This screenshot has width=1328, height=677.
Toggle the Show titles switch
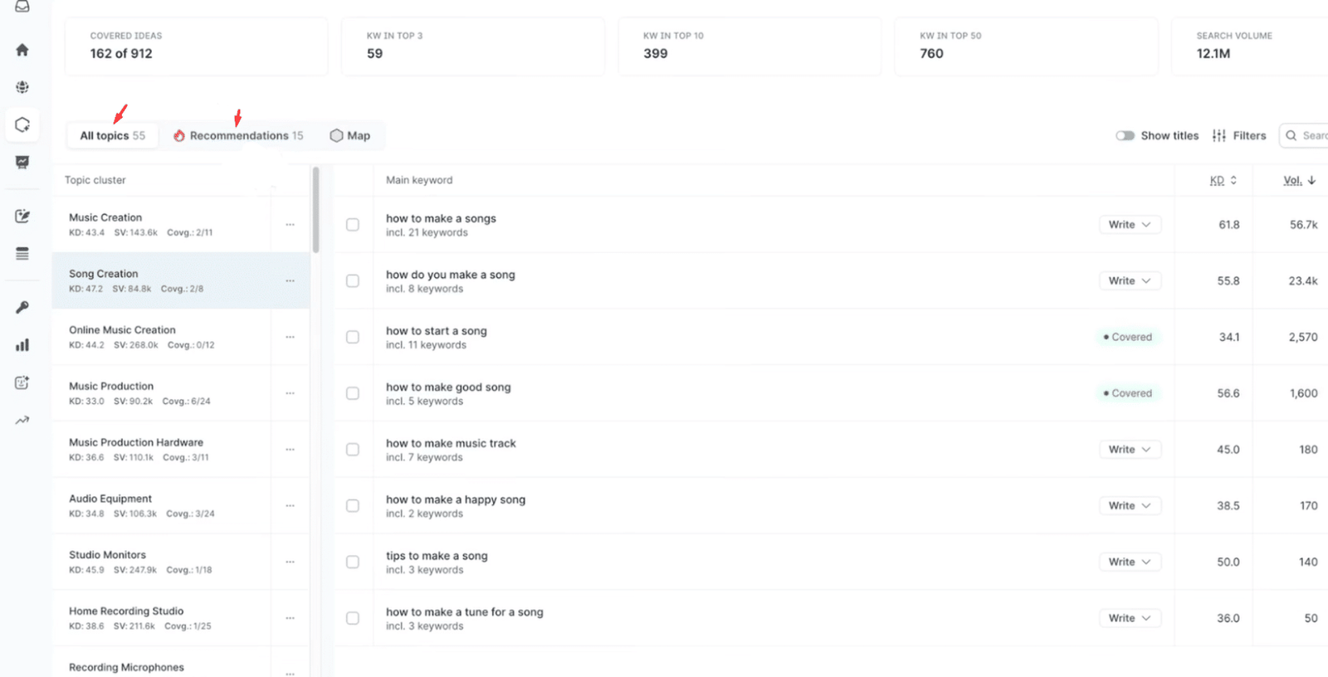(1125, 136)
